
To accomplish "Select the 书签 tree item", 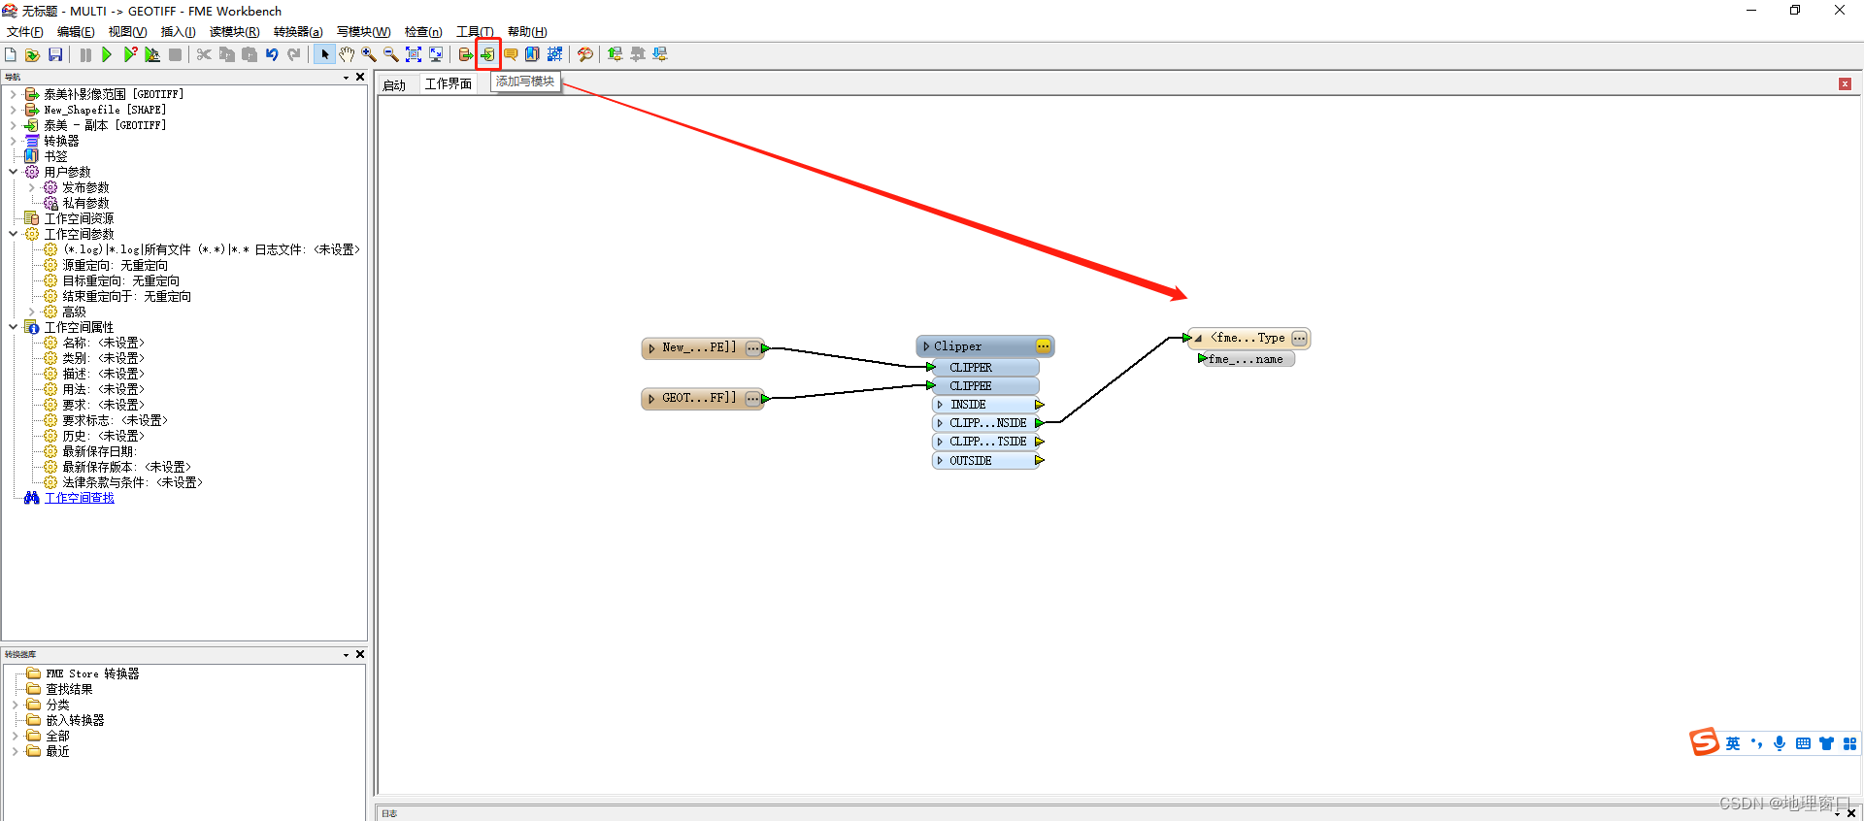I will (55, 156).
